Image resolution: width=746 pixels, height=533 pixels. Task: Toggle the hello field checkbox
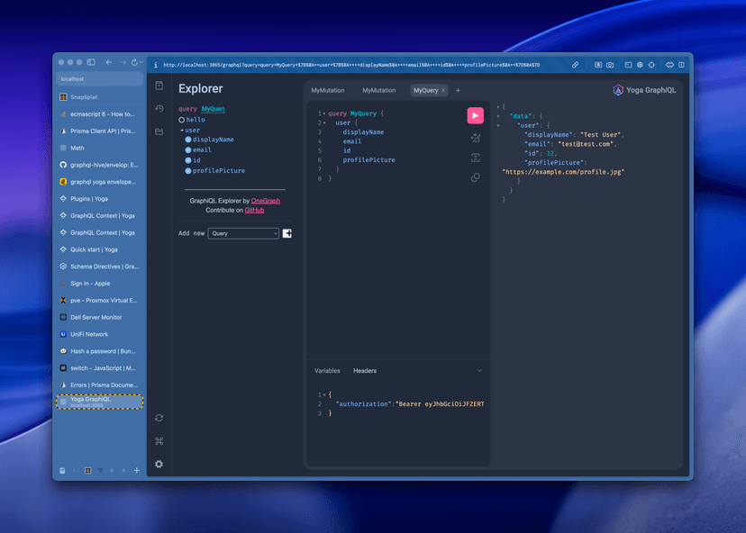[181, 120]
